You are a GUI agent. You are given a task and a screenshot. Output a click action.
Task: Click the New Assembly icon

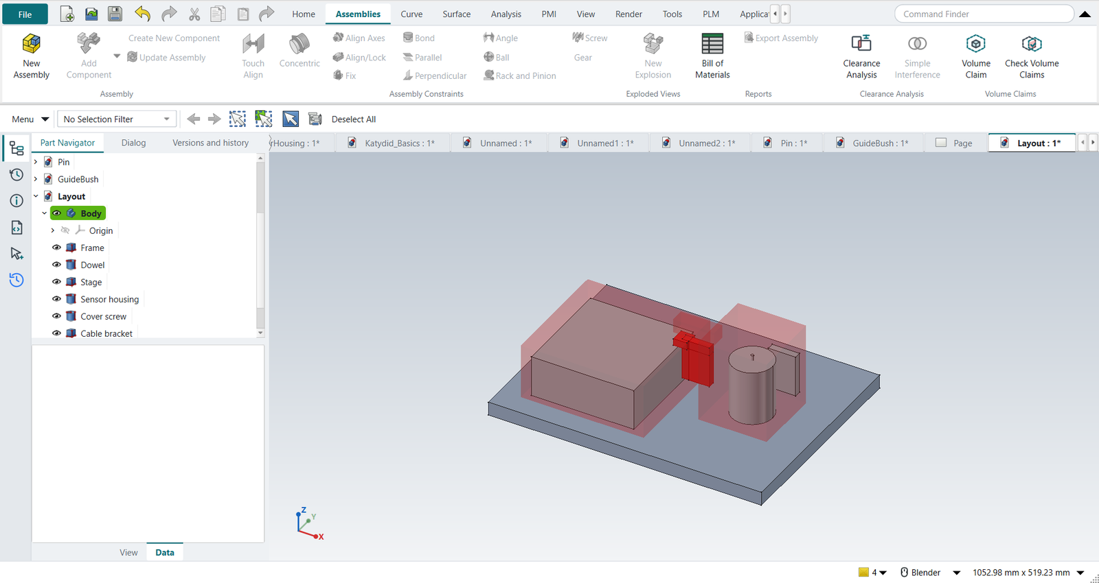[x=32, y=44]
